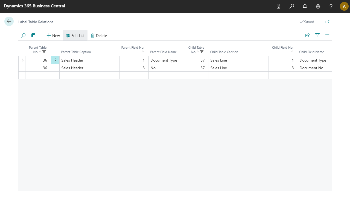350x197 pixels.
Task: Click the analysis view icon beside search
Action: coord(33,36)
